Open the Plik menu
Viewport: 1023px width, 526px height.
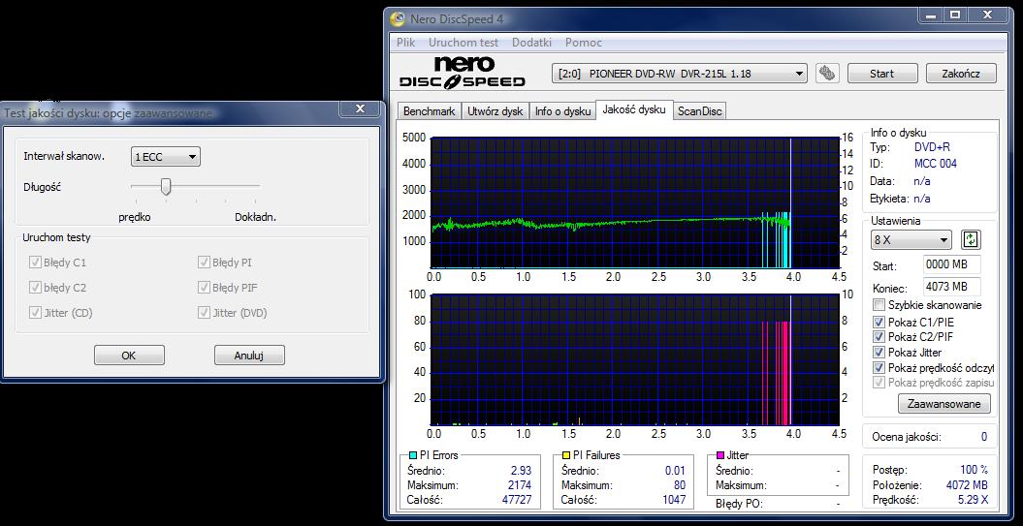point(406,43)
